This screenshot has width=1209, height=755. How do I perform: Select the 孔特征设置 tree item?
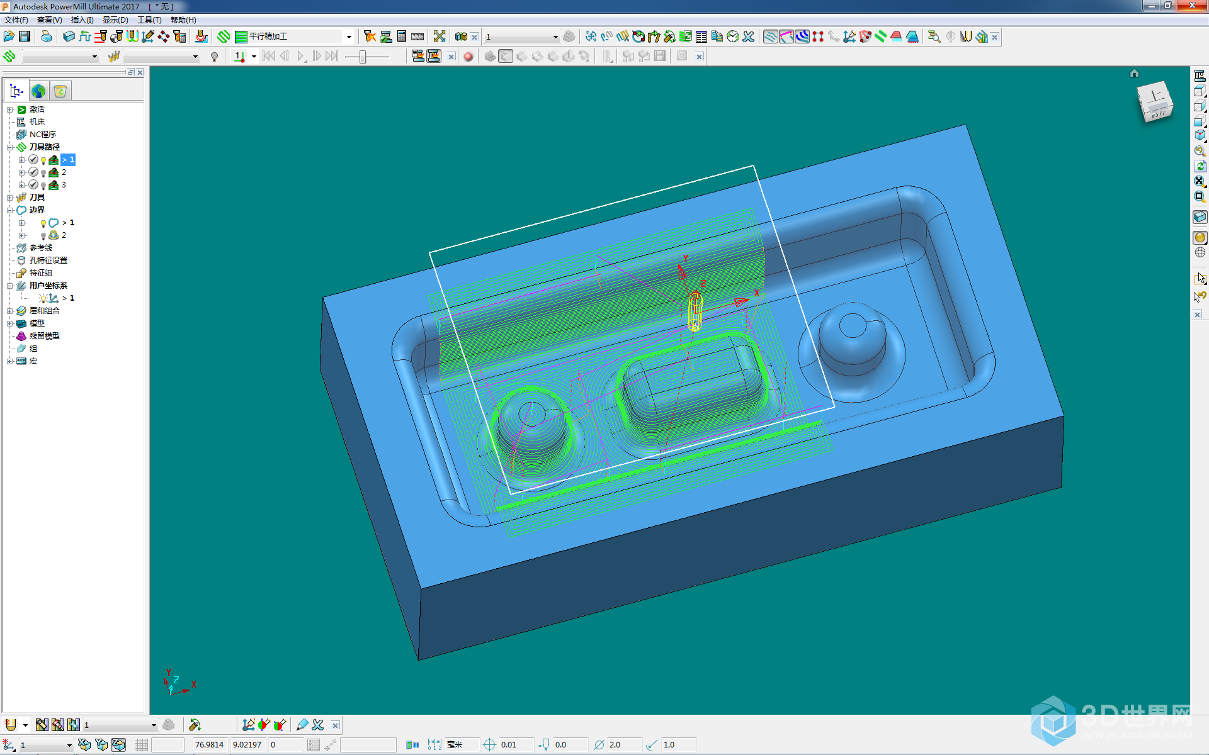[48, 260]
